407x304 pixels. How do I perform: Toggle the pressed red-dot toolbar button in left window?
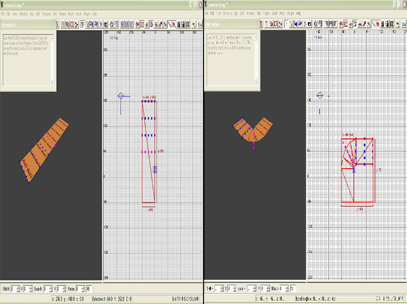coord(174,25)
